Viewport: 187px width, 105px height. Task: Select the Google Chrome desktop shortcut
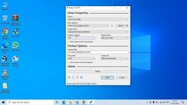[5, 34]
